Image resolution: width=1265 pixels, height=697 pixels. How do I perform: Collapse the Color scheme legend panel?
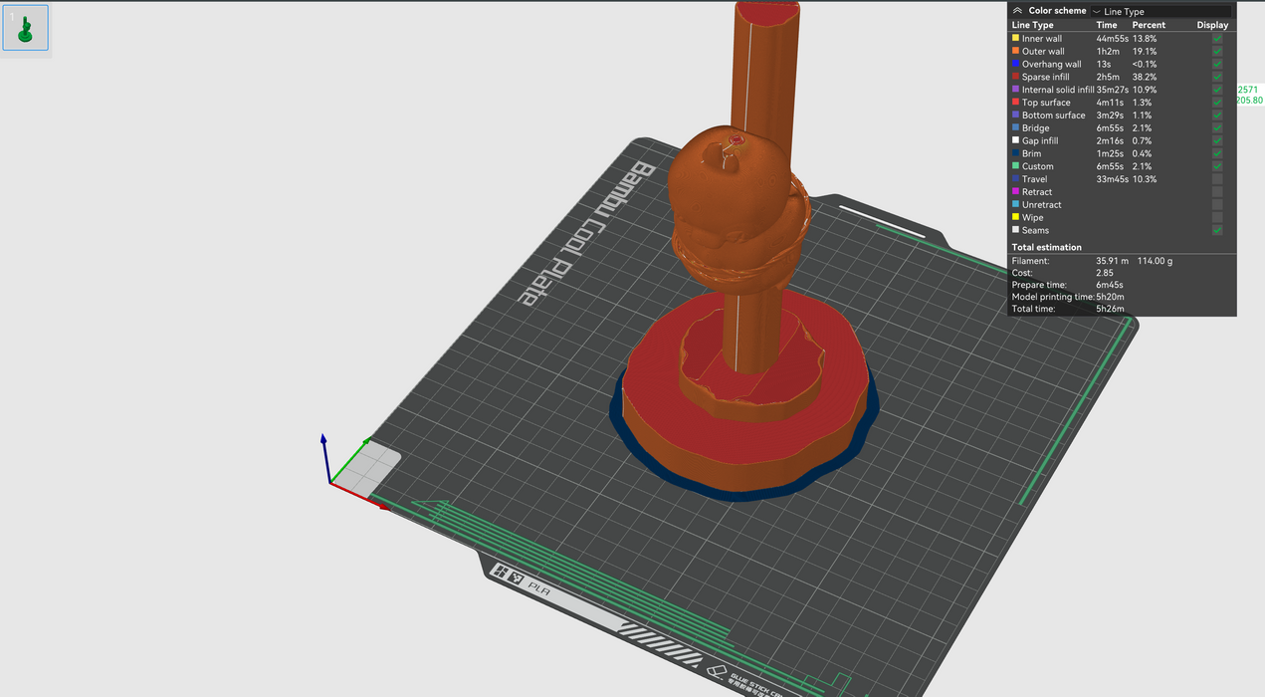1017,11
